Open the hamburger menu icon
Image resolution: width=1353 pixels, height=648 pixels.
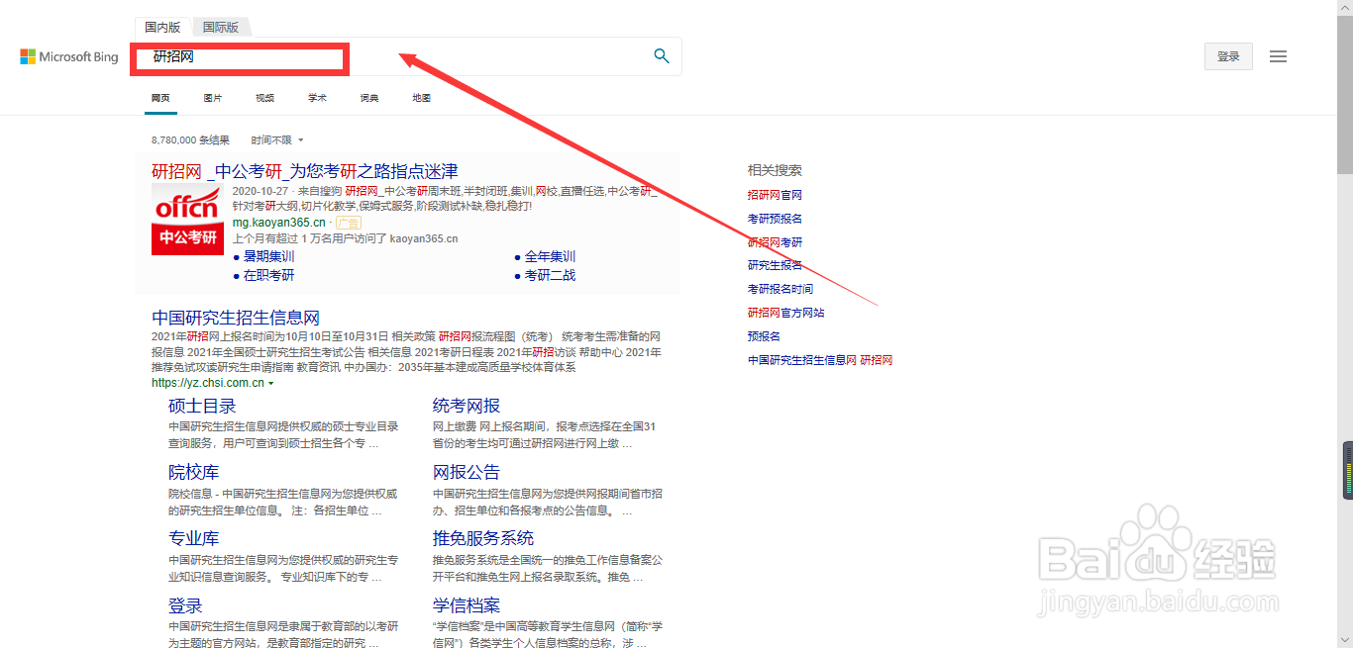1279,56
